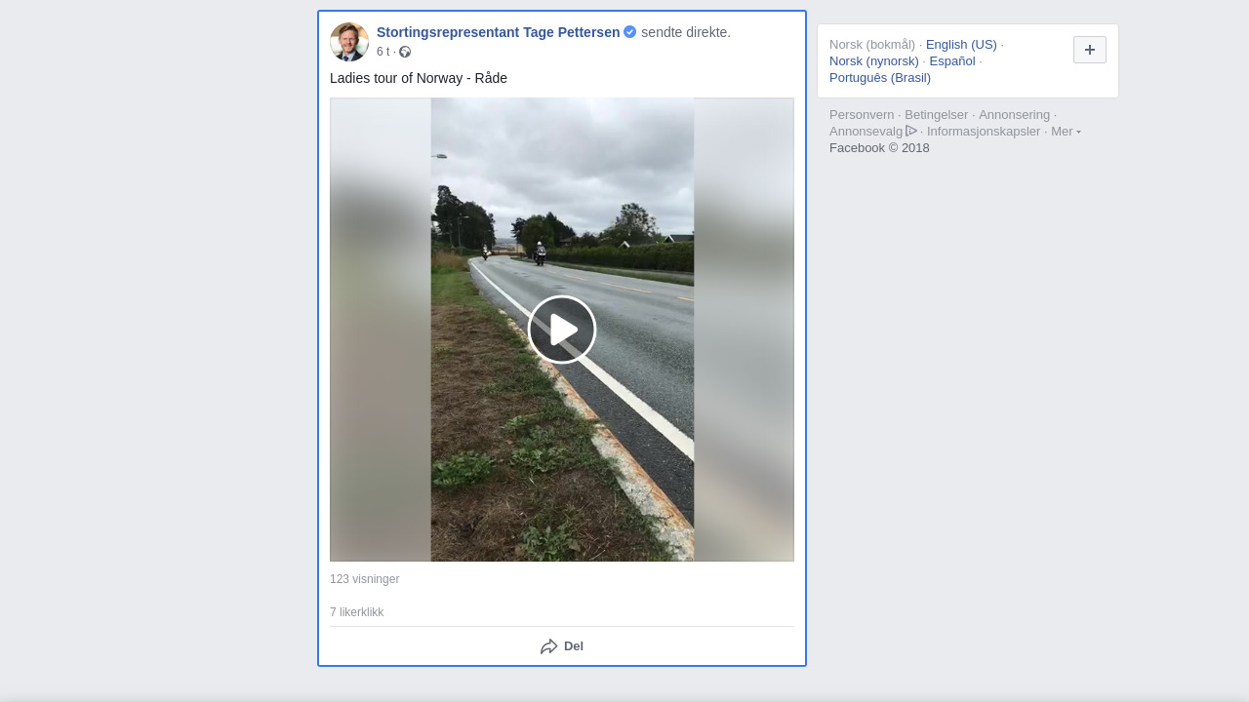Click the 'Ladies tour of Norway - Råde' caption
The height and width of the screenshot is (702, 1249).
(x=419, y=78)
